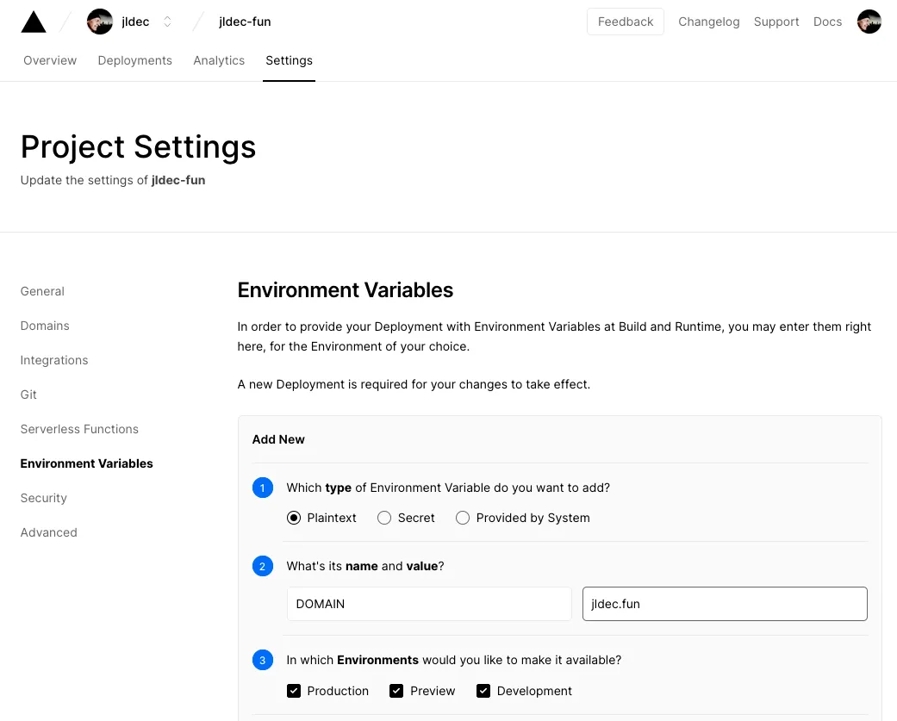Screen dimensions: 897x721
Task: Click the Feedback button
Action: click(625, 21)
